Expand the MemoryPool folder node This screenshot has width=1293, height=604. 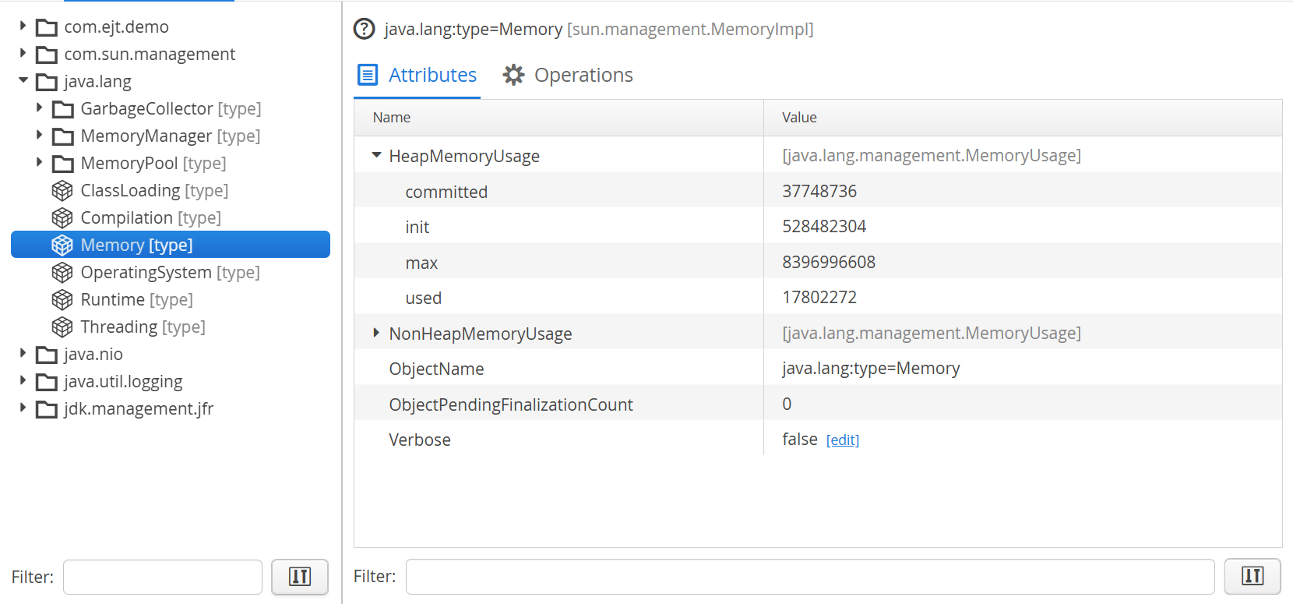point(39,163)
